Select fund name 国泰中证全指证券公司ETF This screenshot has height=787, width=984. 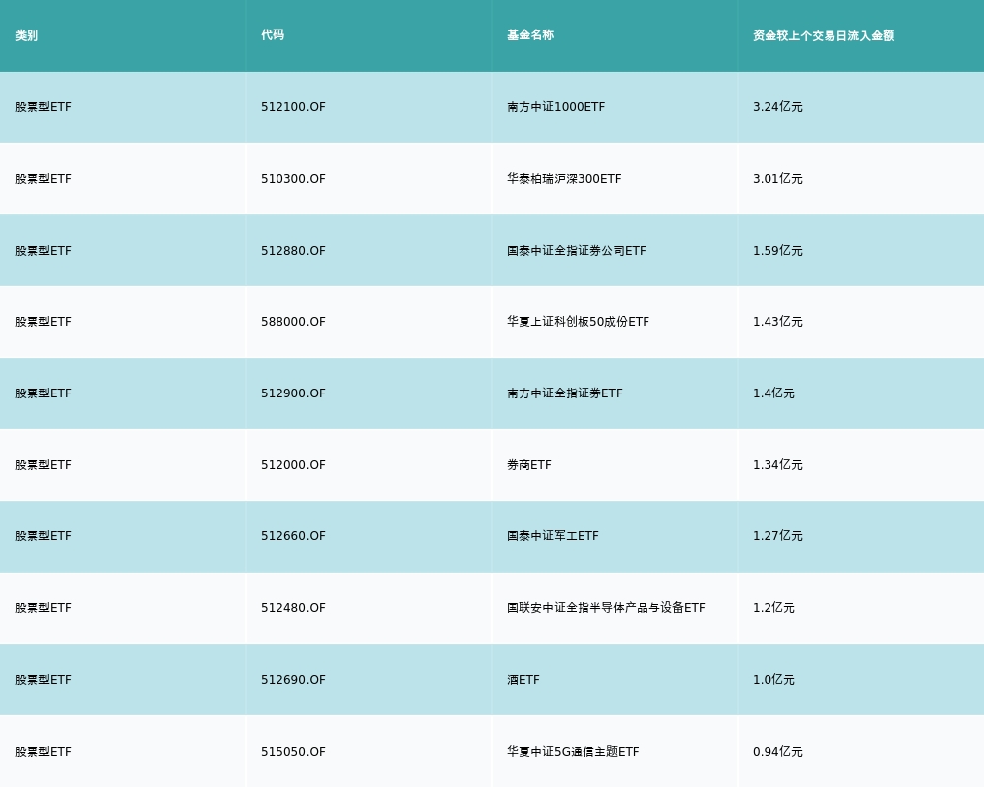(x=577, y=251)
